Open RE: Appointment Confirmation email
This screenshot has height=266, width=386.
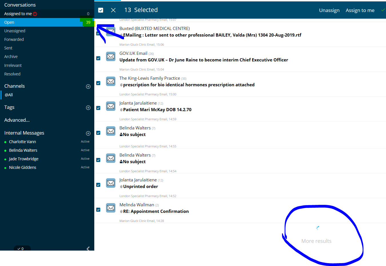pyautogui.click(x=156, y=211)
